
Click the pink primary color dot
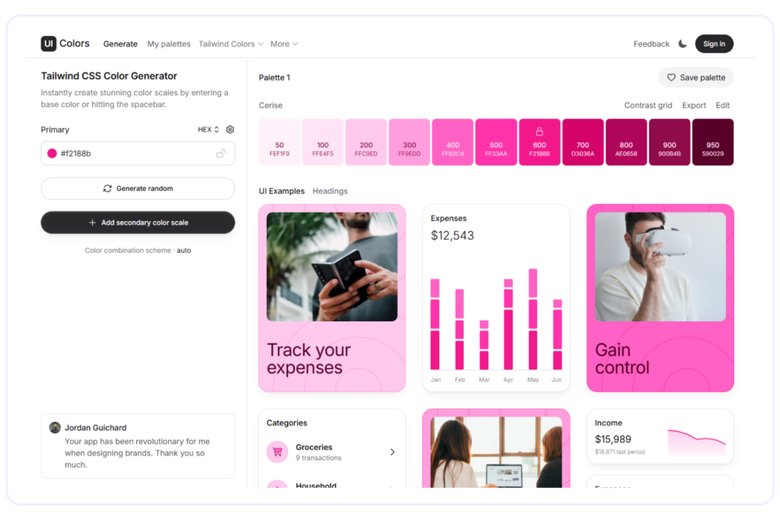point(53,154)
